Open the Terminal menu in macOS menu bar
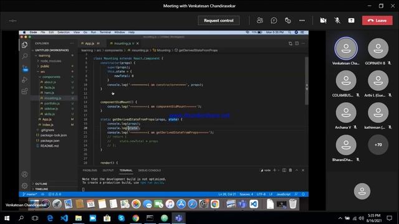Screen dimensions: 399x224 (105, 32)
